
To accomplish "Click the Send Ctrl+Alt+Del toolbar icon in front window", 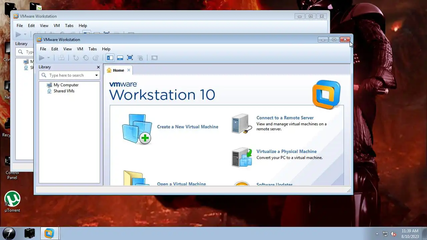I will pyautogui.click(x=61, y=58).
